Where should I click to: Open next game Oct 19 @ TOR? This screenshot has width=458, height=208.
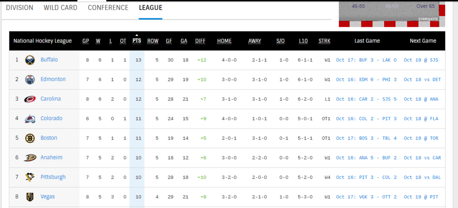[x=421, y=138]
